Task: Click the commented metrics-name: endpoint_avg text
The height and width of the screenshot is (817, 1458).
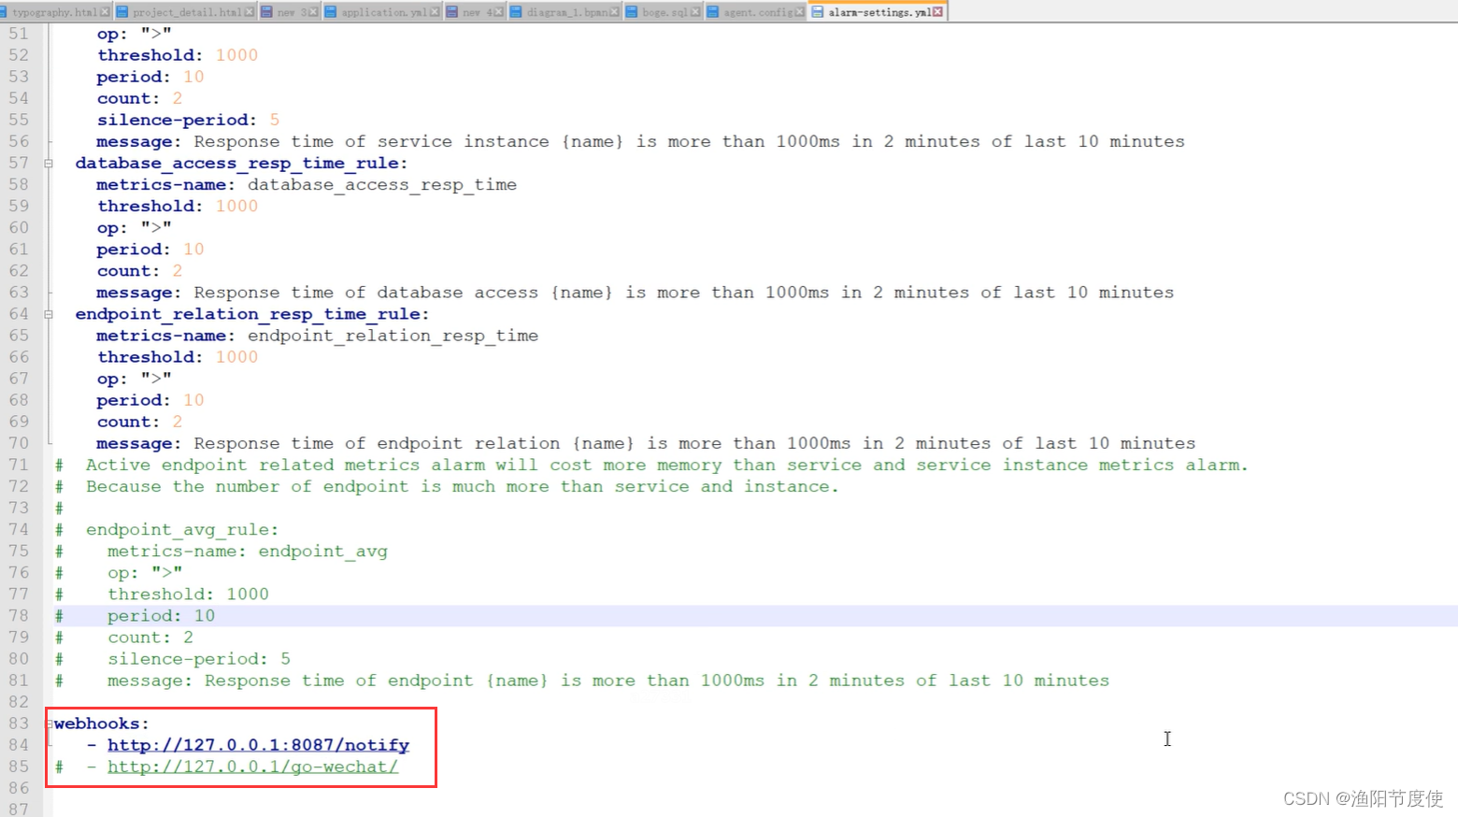Action: point(248,552)
